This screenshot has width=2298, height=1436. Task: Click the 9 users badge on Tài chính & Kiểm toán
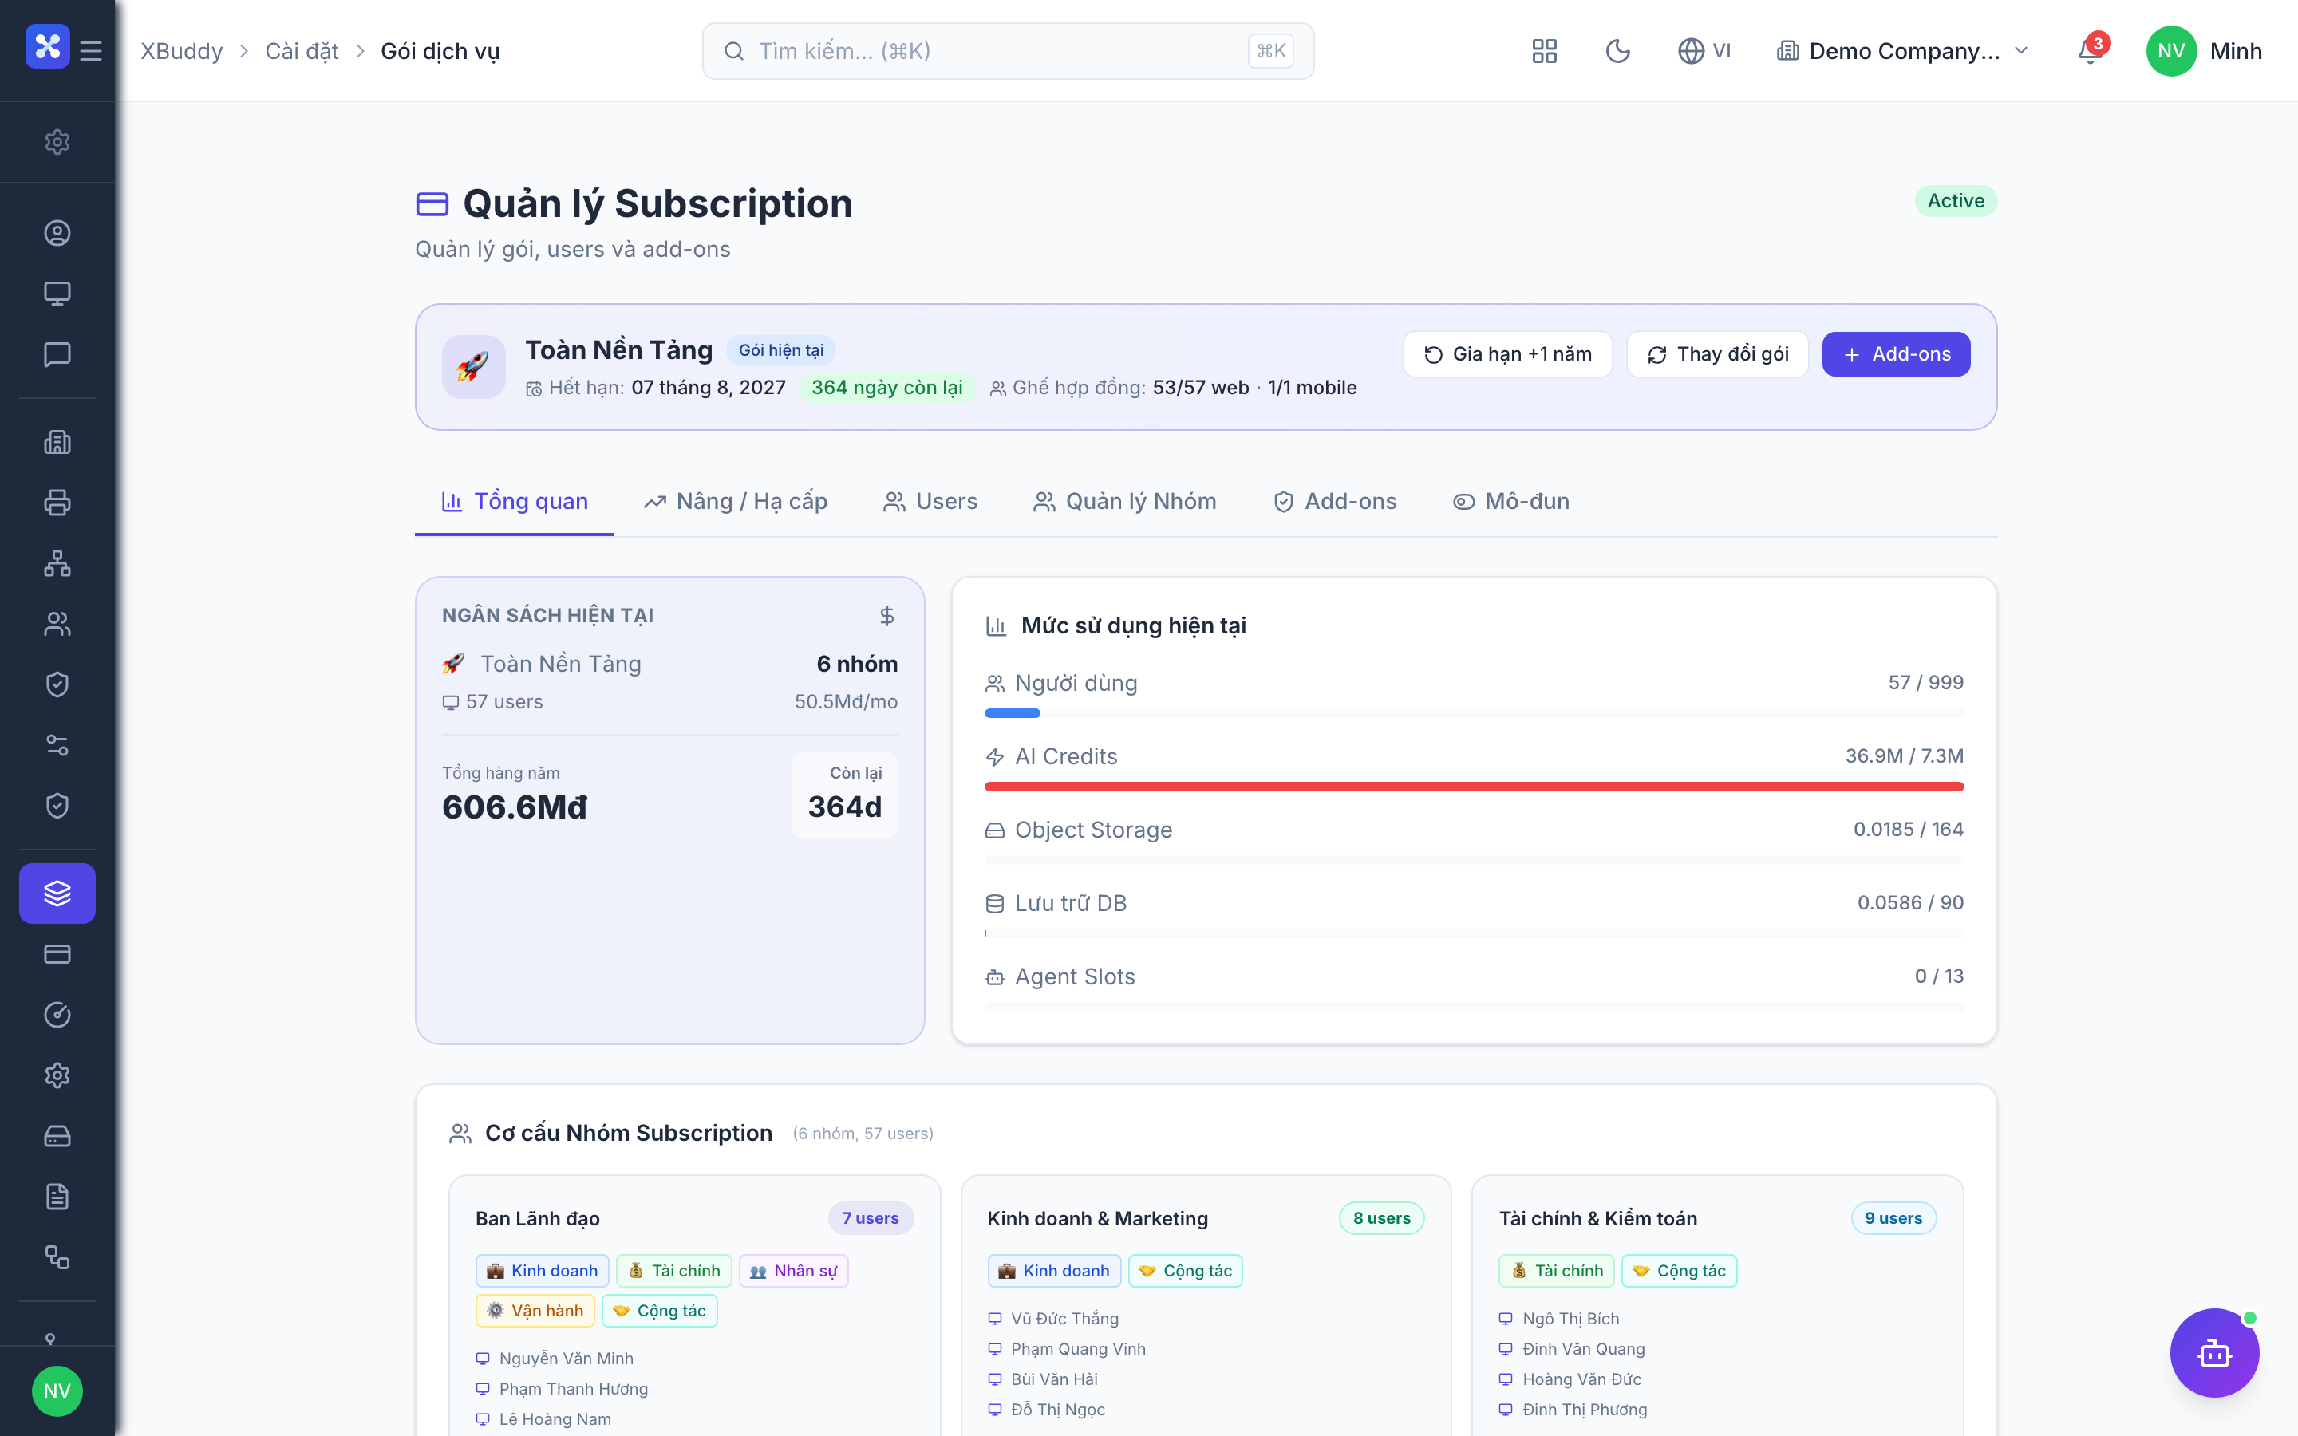click(x=1893, y=1218)
